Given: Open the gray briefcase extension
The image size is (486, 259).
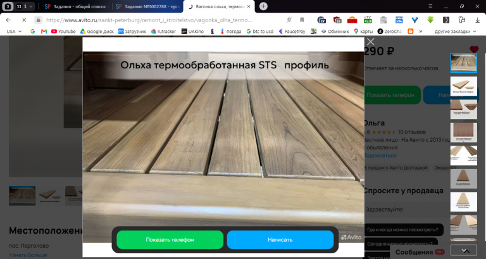Looking at the screenshot, I should (383, 20).
